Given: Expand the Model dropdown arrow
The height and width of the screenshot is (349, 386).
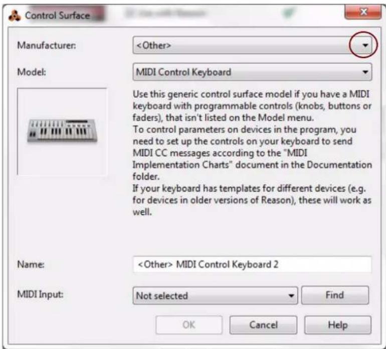Looking at the screenshot, I should pos(365,72).
